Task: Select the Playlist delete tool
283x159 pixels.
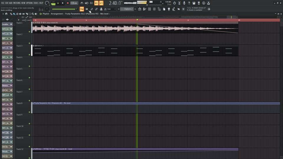Action: [x=17, y=14]
